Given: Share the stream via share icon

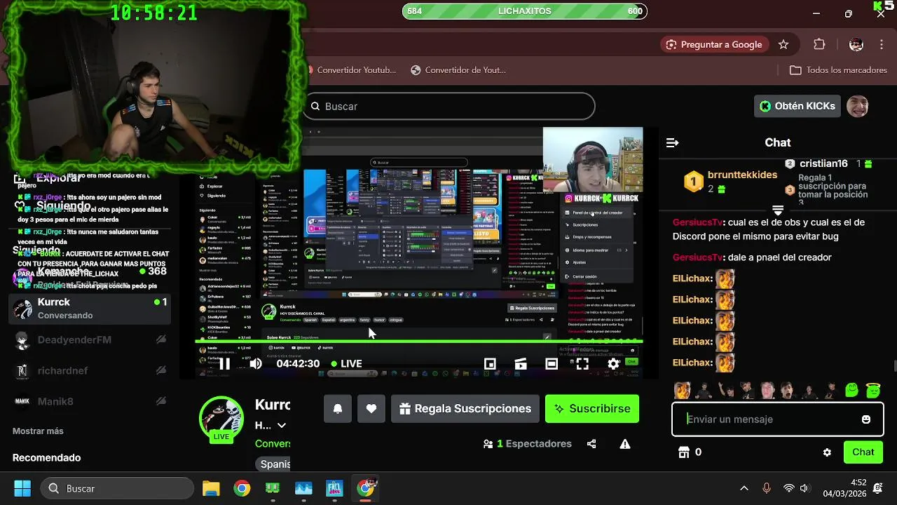Looking at the screenshot, I should pyautogui.click(x=591, y=444).
